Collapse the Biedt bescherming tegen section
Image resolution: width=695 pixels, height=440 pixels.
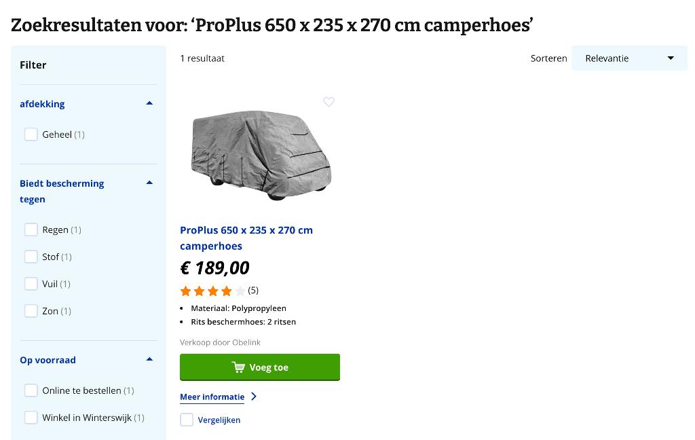coord(149,182)
